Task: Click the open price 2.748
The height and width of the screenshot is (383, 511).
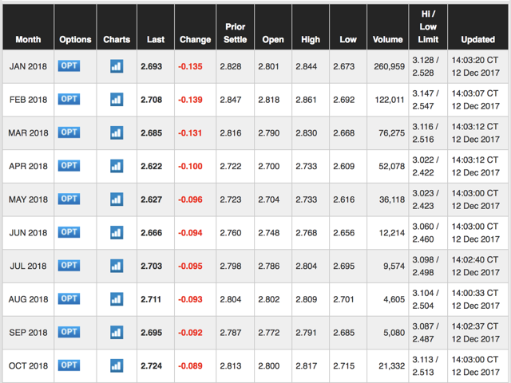Action: pos(269,233)
